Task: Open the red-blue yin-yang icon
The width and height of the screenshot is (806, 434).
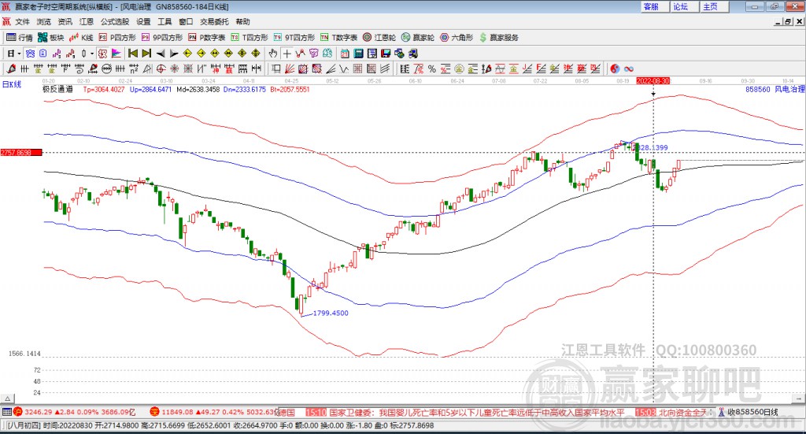Action: pos(615,69)
